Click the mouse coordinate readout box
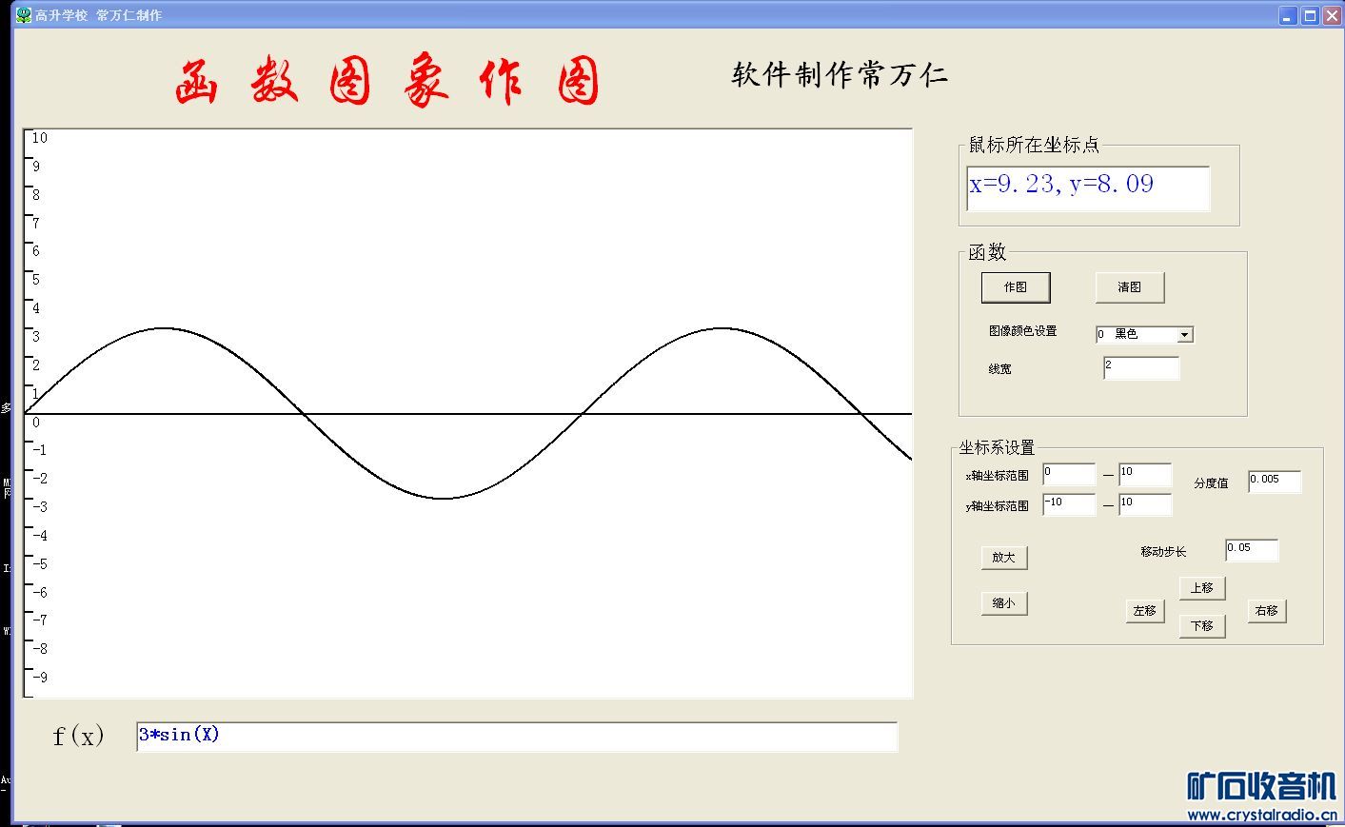The image size is (1345, 827). click(1088, 188)
